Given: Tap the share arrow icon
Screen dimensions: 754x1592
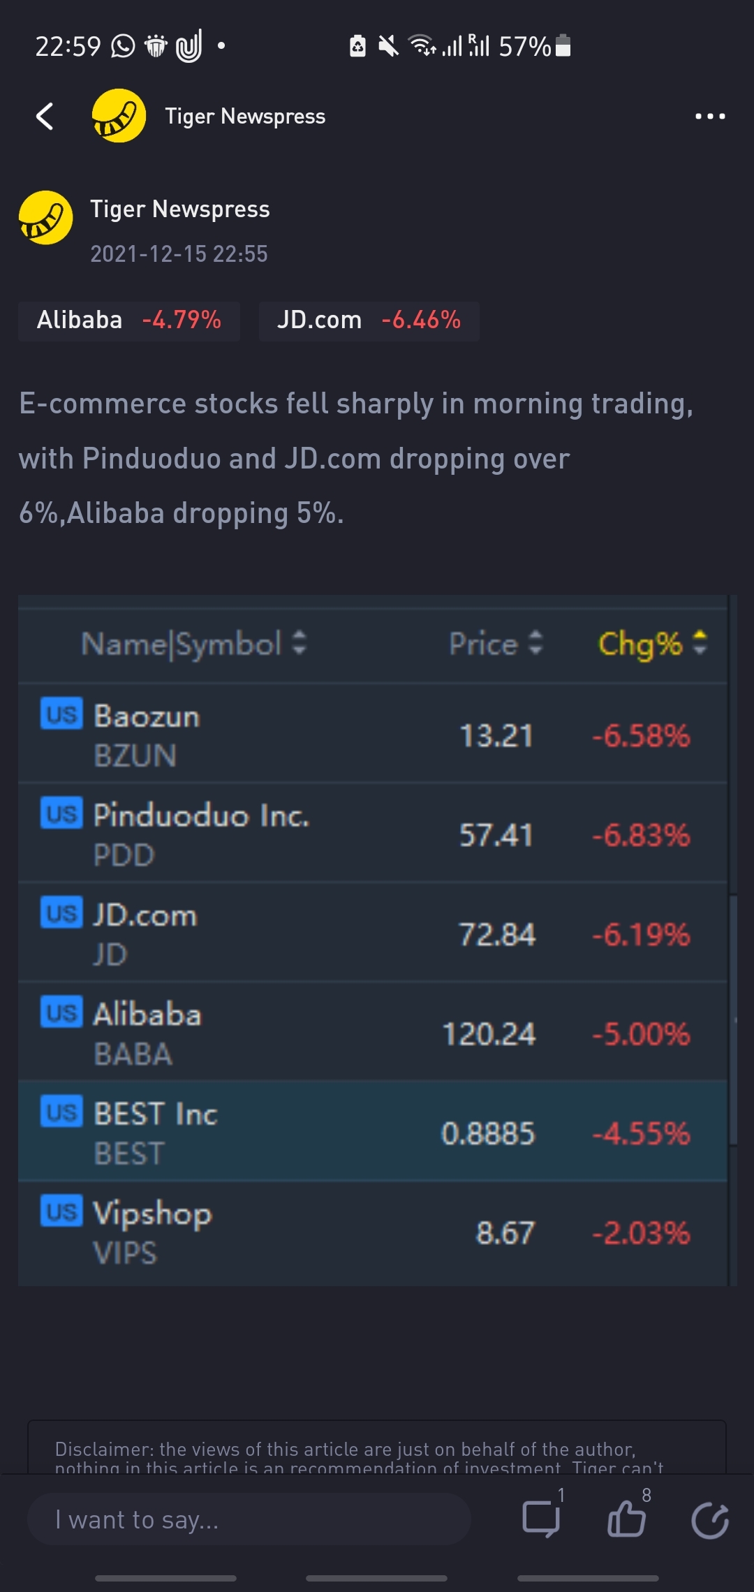Looking at the screenshot, I should pyautogui.click(x=710, y=1520).
